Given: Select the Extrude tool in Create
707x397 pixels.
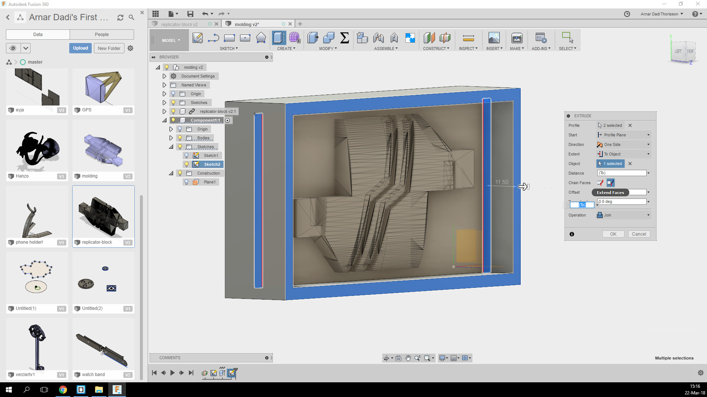Looking at the screenshot, I should point(278,38).
